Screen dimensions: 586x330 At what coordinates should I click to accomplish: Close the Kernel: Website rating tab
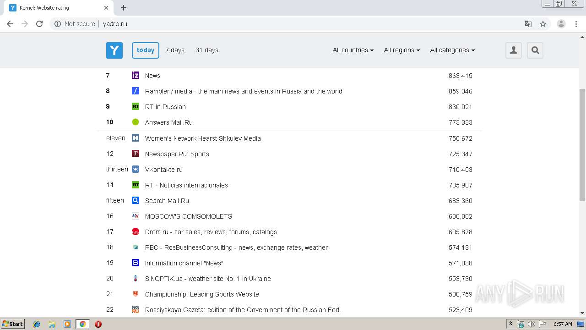click(x=106, y=8)
